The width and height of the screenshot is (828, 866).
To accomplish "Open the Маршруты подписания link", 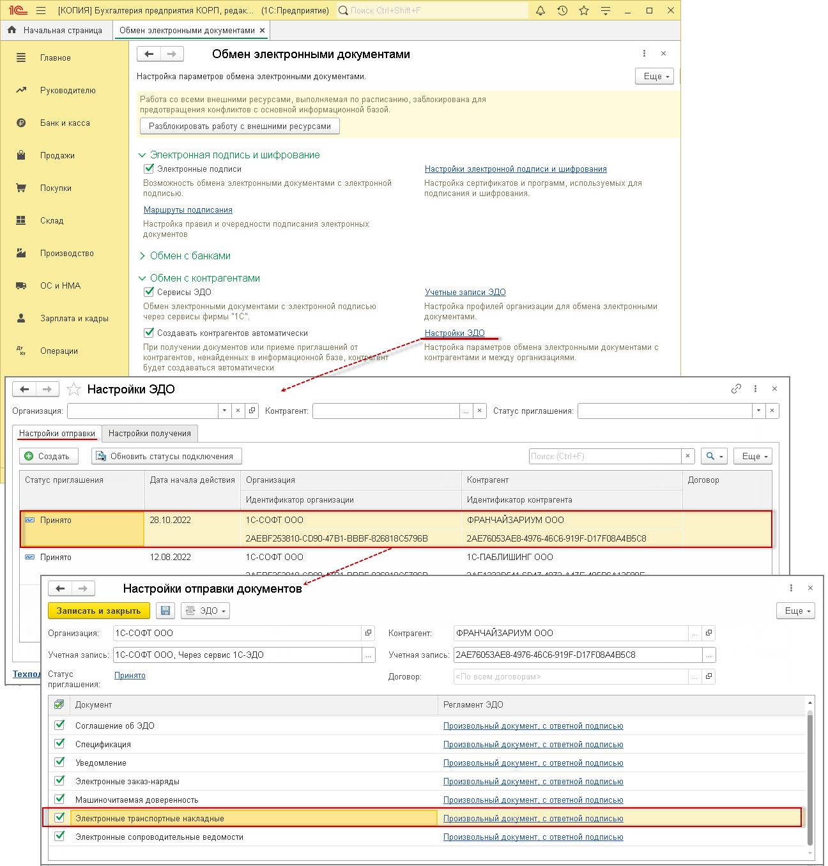I will click(x=188, y=209).
